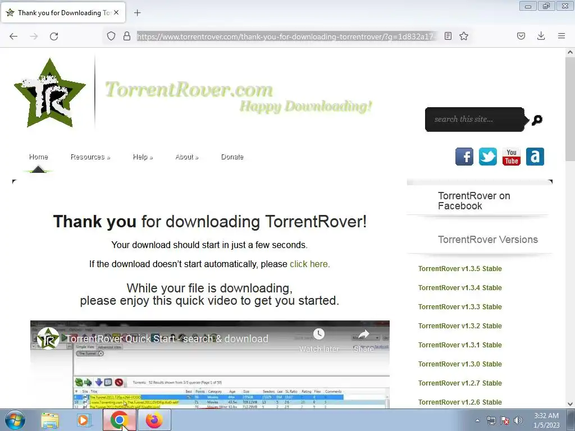Toggle reader view icon in address bar
Screen dimensions: 575x431
pyautogui.click(x=448, y=36)
